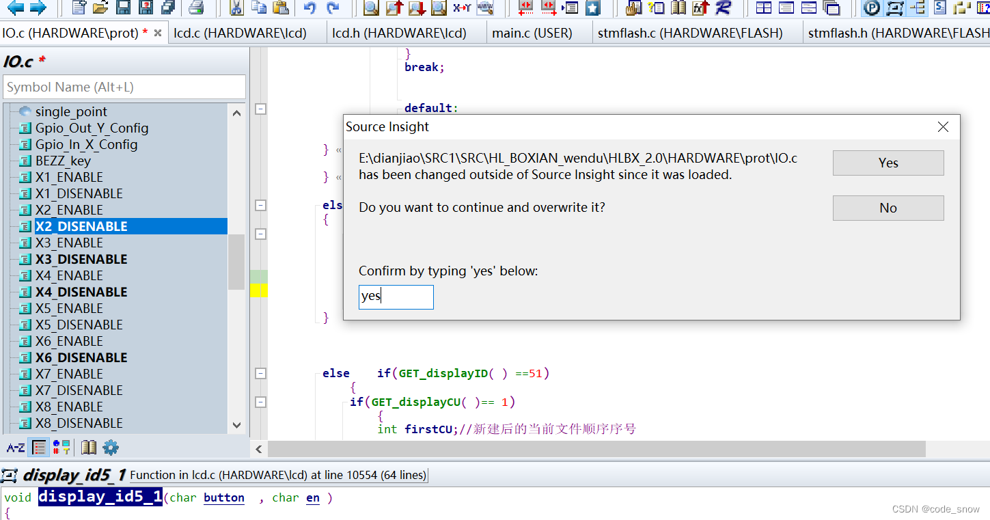Click the Symbol Name search box
This screenshot has height=520, width=990.
(124, 87)
